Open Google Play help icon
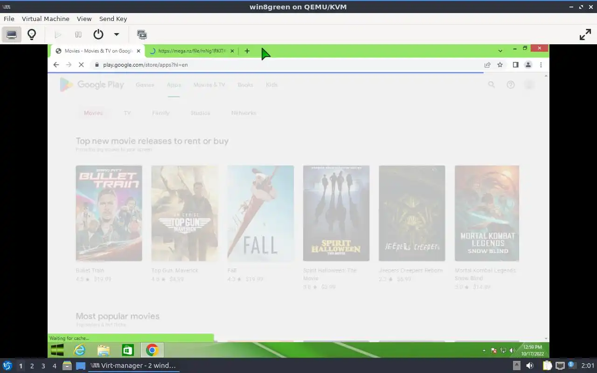This screenshot has height=373, width=597. click(511, 85)
